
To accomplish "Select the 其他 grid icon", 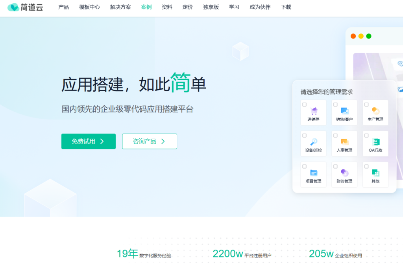I will [x=376, y=173].
